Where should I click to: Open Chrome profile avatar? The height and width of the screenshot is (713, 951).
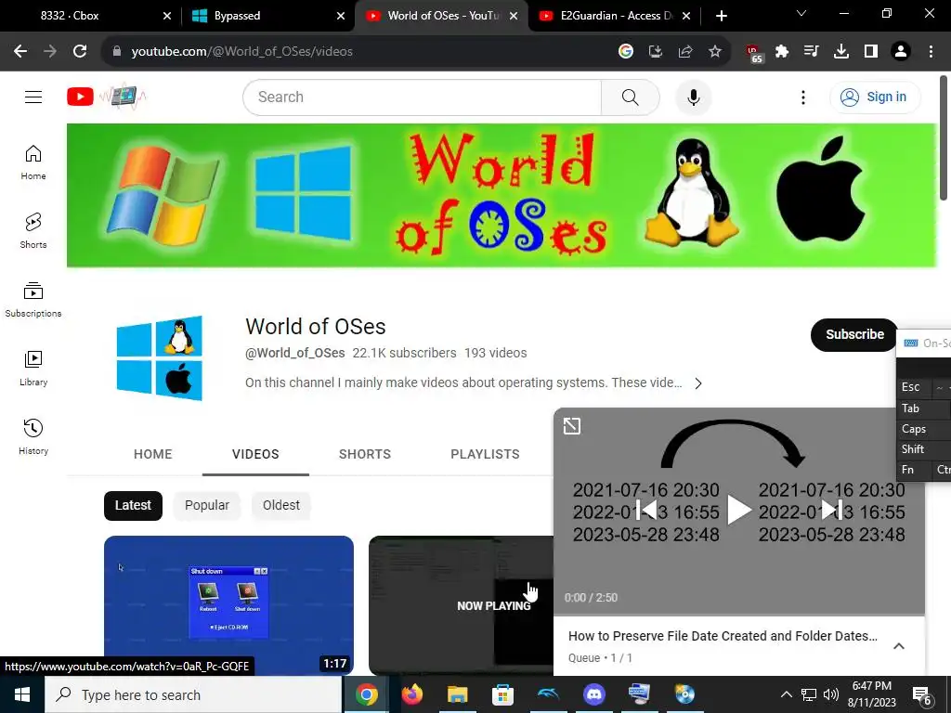[x=901, y=52]
